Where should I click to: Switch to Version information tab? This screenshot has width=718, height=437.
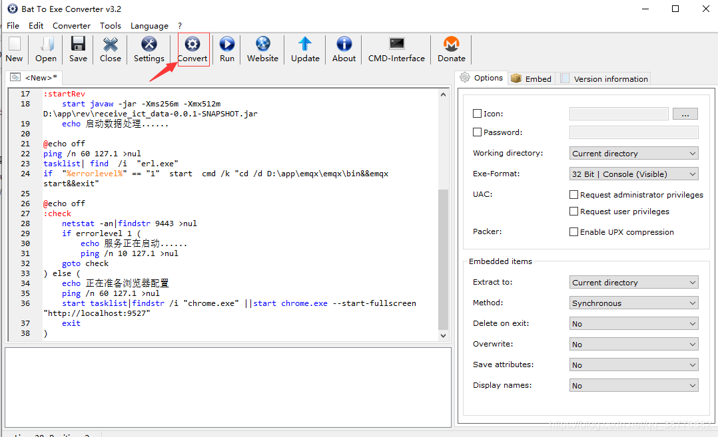(x=605, y=78)
